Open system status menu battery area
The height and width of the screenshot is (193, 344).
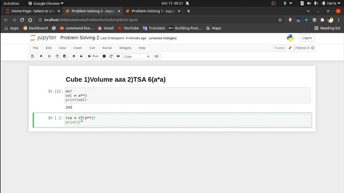point(320,3)
